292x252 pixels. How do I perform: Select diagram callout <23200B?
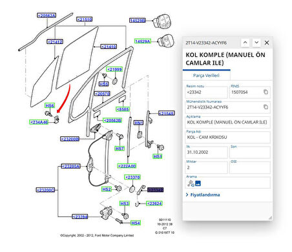tap(70, 139)
